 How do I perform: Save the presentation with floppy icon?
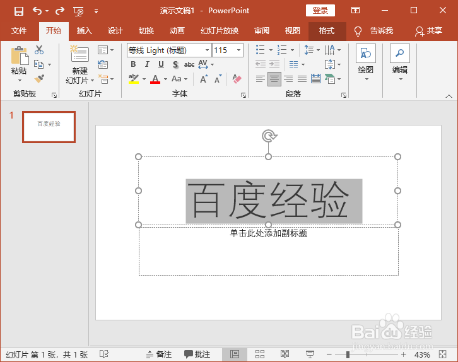pyautogui.click(x=19, y=11)
